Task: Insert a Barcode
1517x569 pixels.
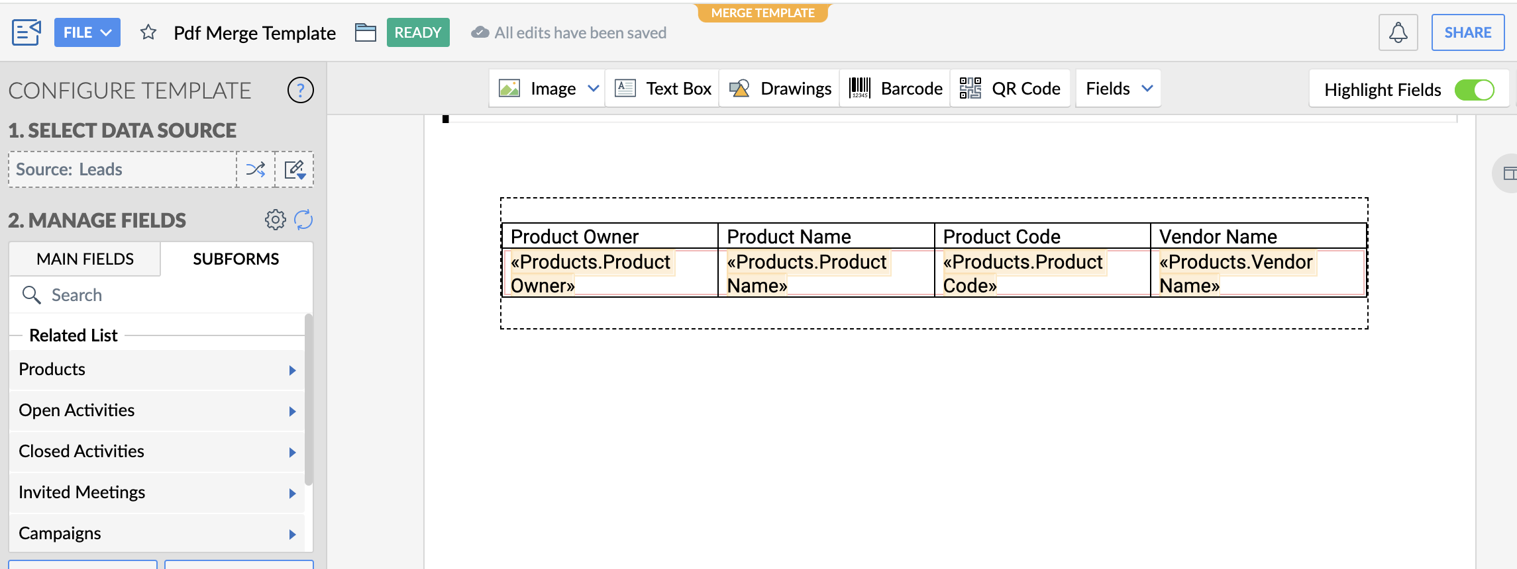Action: tap(896, 89)
